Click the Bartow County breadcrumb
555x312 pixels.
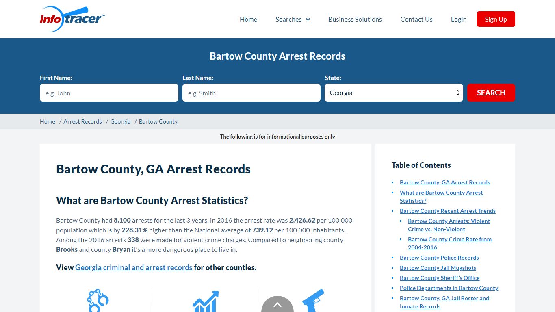pos(158,121)
